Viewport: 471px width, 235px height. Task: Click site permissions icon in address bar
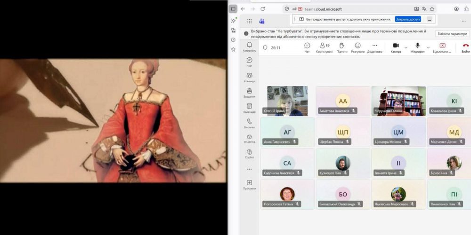point(294,9)
